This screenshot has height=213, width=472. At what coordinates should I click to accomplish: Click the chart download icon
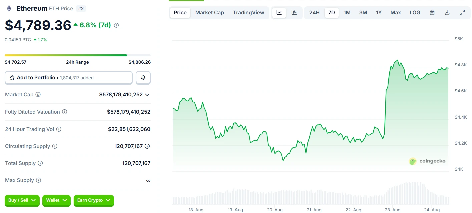click(447, 12)
